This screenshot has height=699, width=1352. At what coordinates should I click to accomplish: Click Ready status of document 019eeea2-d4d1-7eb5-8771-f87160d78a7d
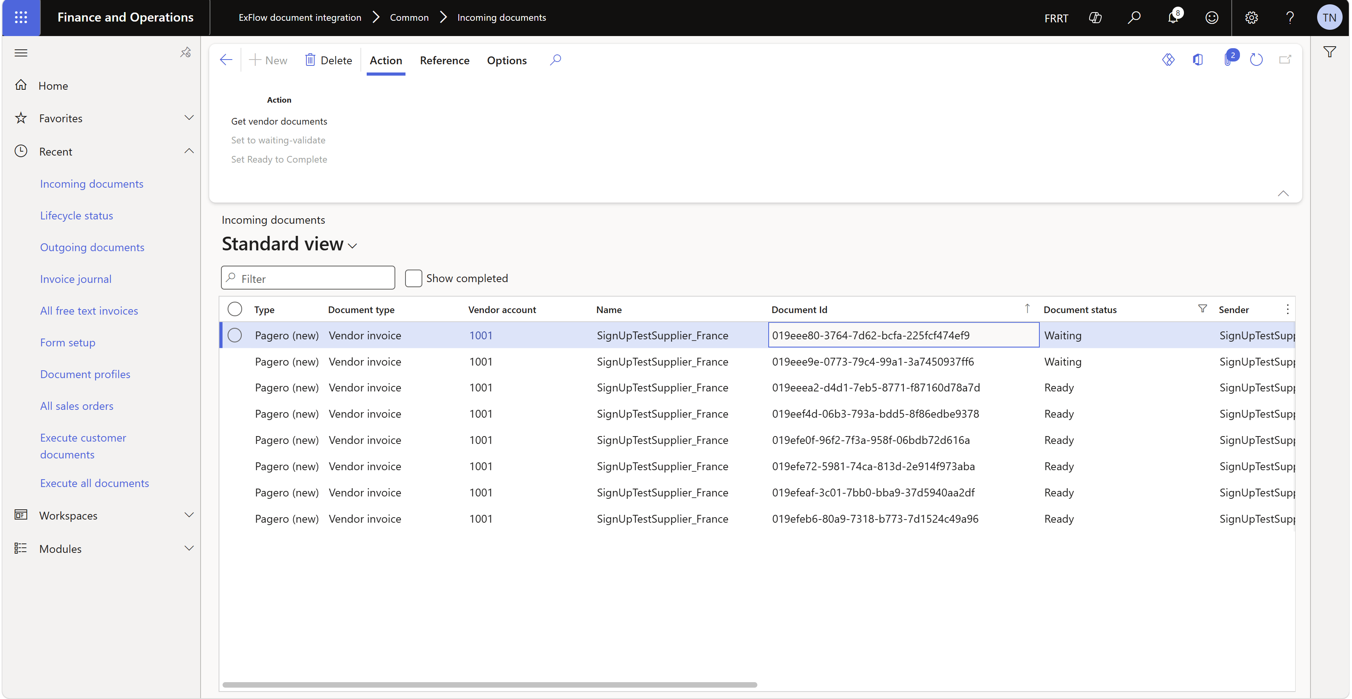point(1059,387)
